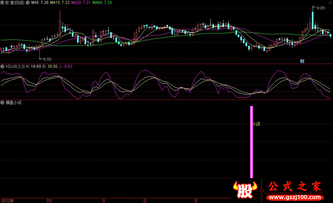Select the MA10: 7.33 moving average label
The height and width of the screenshot is (203, 333).
click(60, 2)
